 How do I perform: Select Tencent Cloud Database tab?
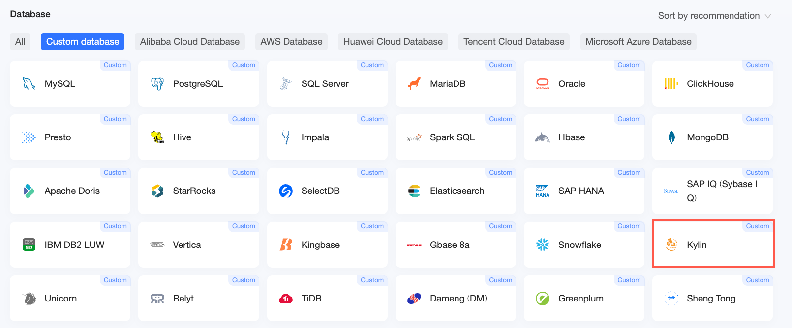[x=514, y=42]
